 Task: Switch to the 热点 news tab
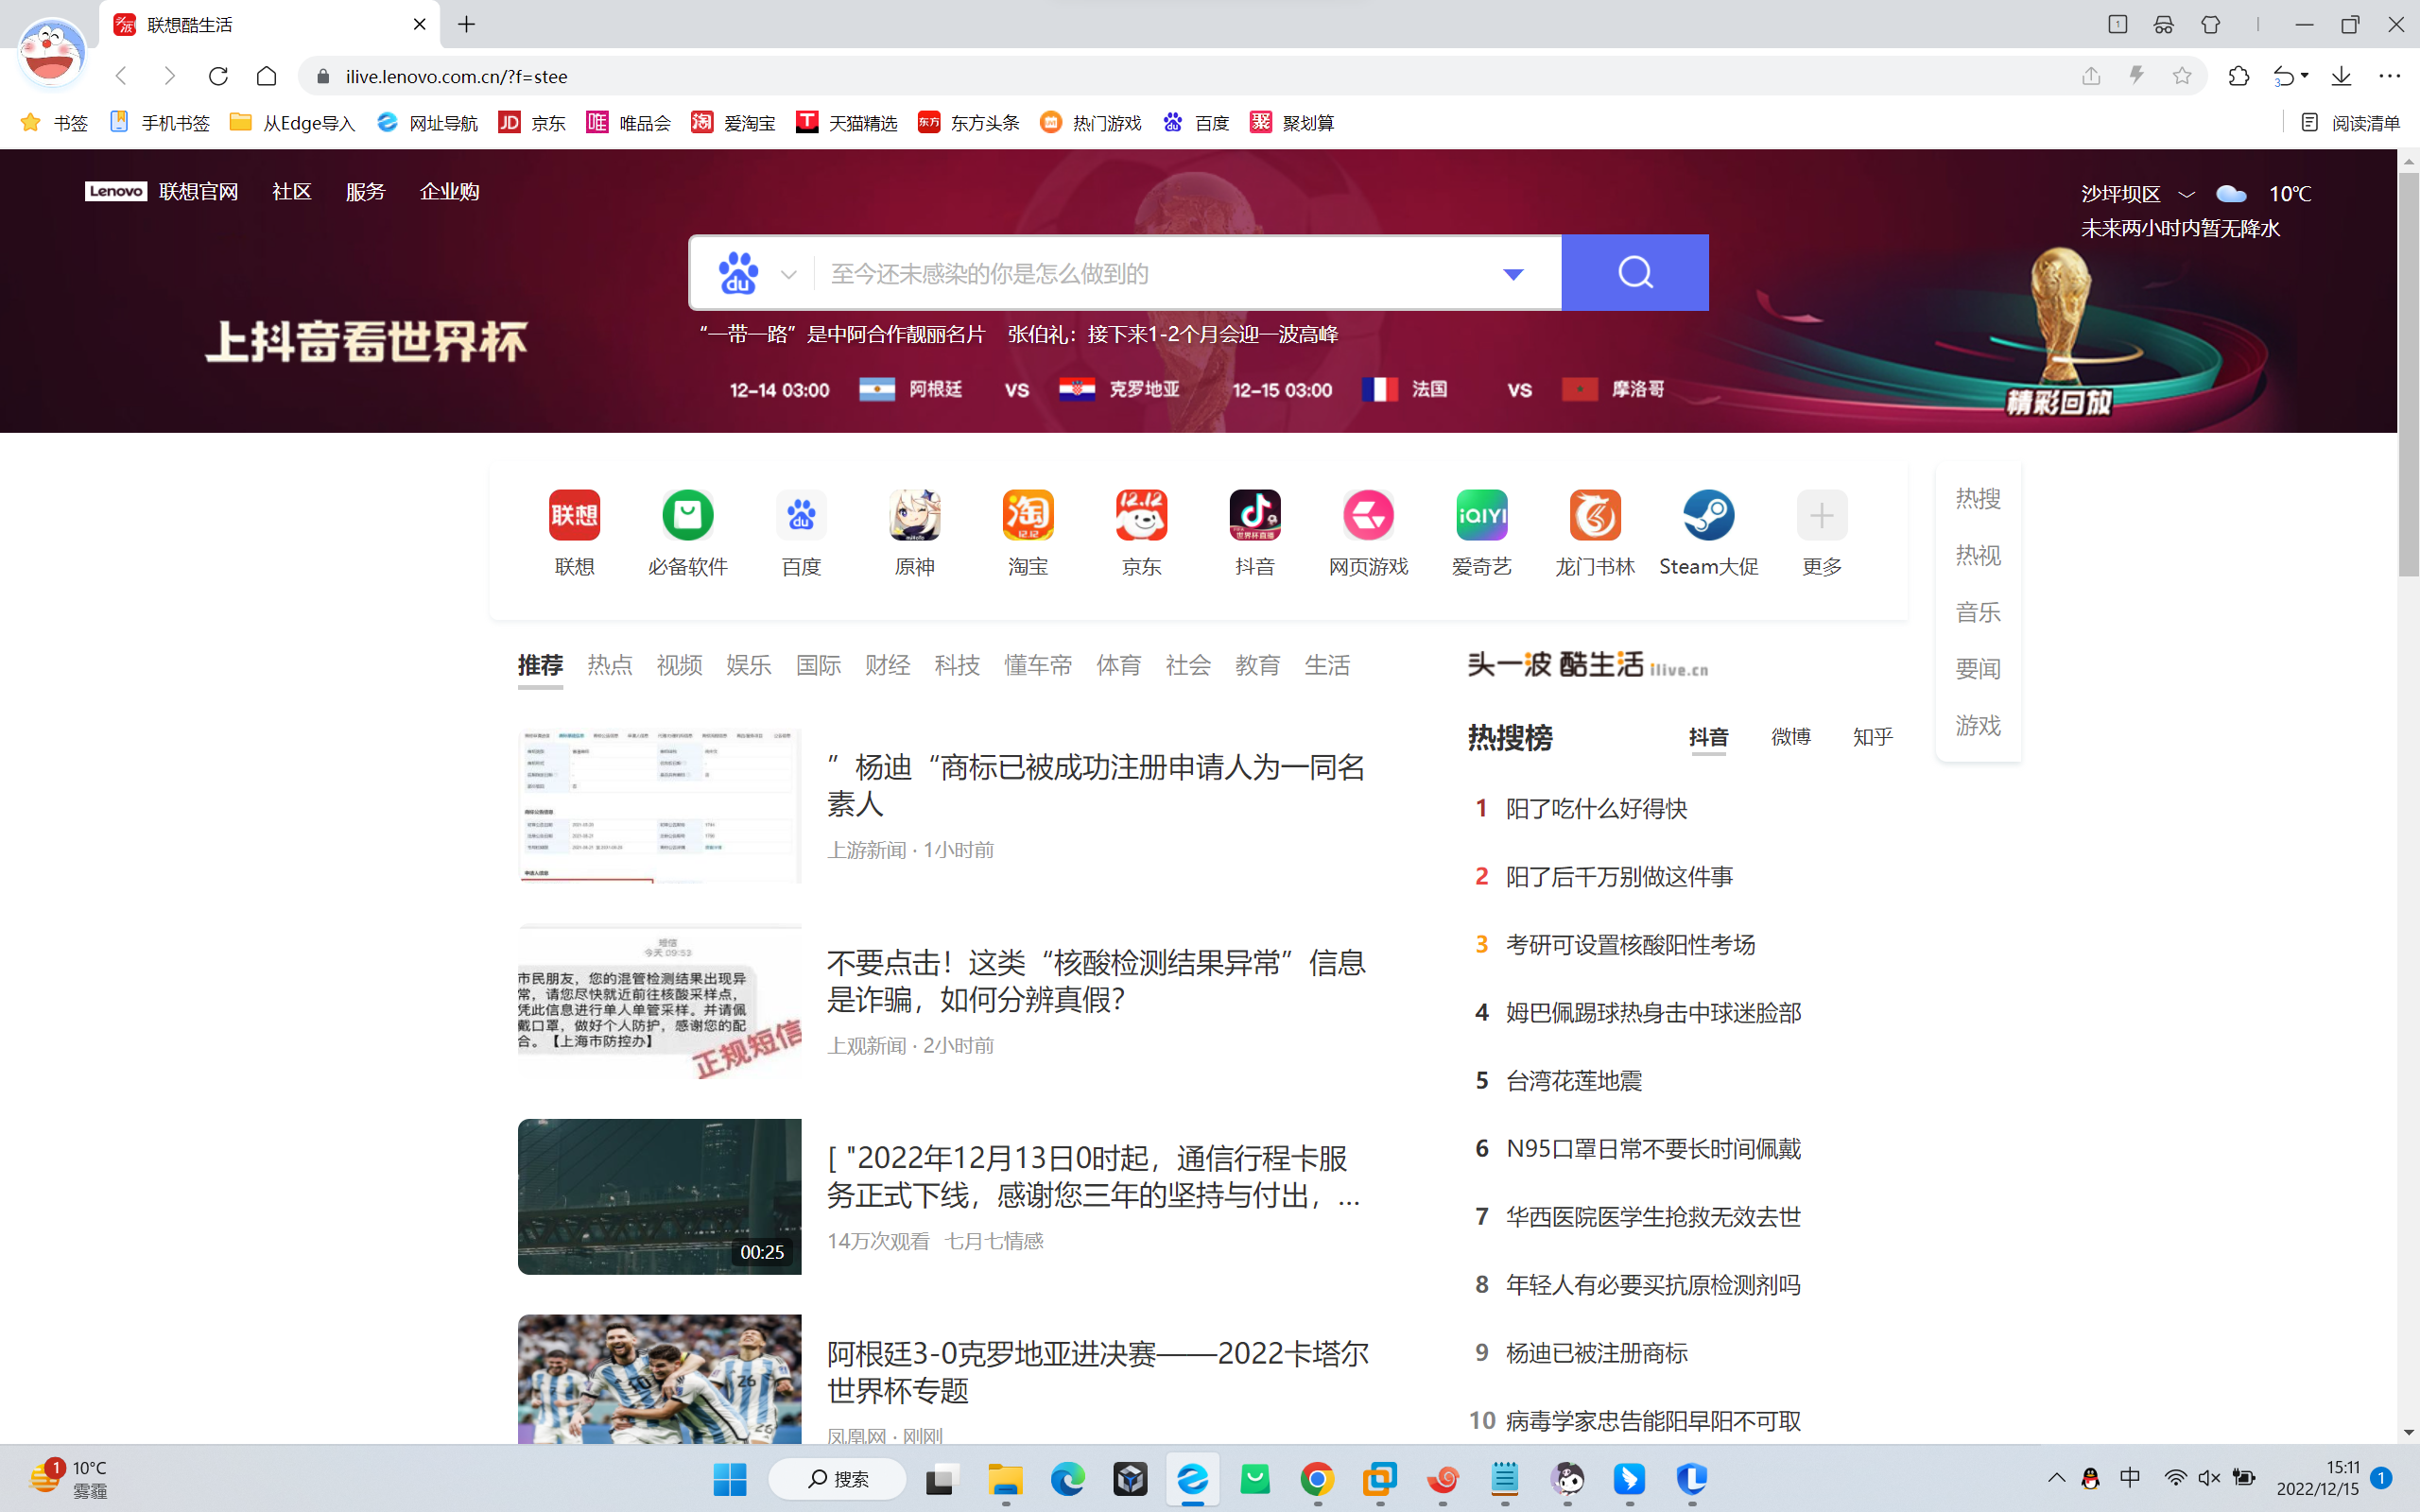coord(610,665)
